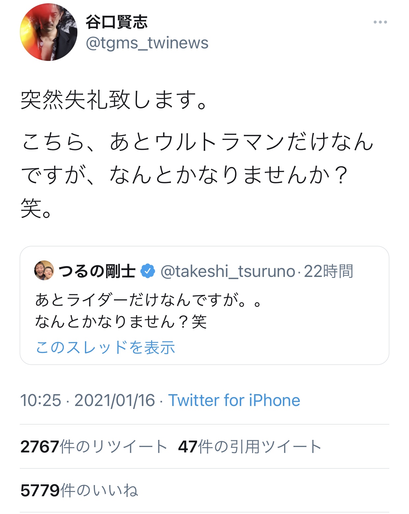Viewport: 409px width, 514px height.
Task: Open 谷口賢志 display name profile
Action: (117, 22)
